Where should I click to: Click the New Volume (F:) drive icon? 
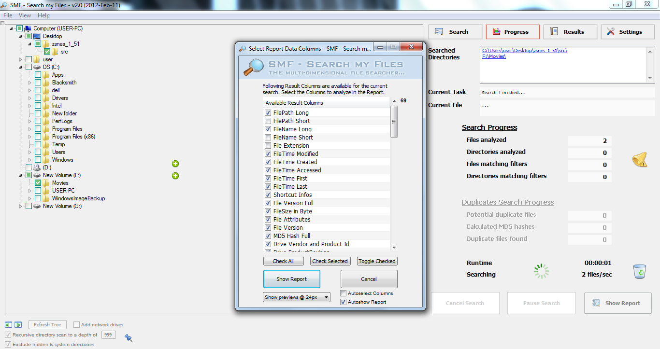(37, 175)
